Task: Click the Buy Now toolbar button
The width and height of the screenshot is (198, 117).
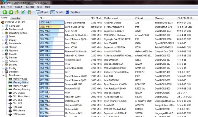Action: (73, 12)
